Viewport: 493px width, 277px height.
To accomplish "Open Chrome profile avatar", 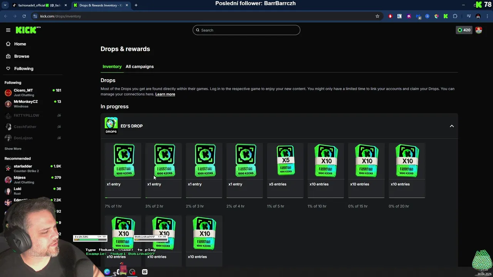I will (x=478, y=16).
